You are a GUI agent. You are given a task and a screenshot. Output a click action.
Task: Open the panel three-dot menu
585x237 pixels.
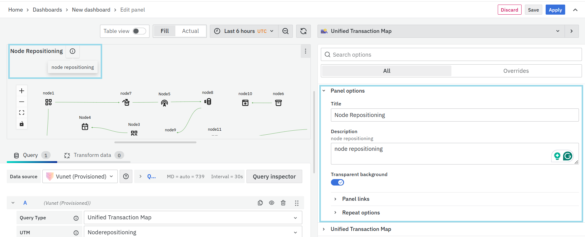tap(305, 51)
